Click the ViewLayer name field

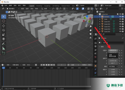pyautogui.click(x=111, y=5)
